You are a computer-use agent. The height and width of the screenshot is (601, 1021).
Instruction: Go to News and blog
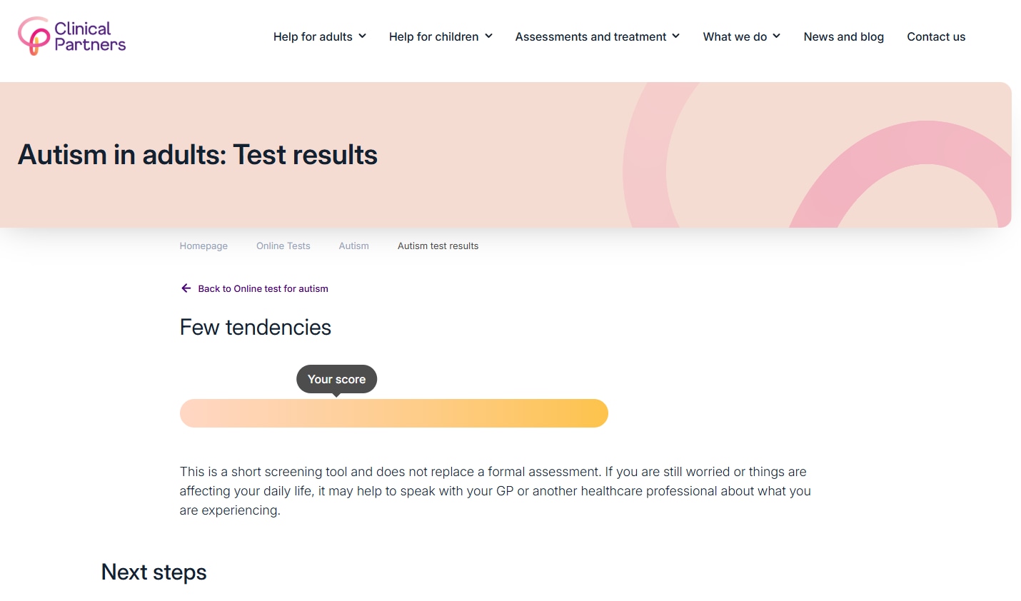pos(843,37)
